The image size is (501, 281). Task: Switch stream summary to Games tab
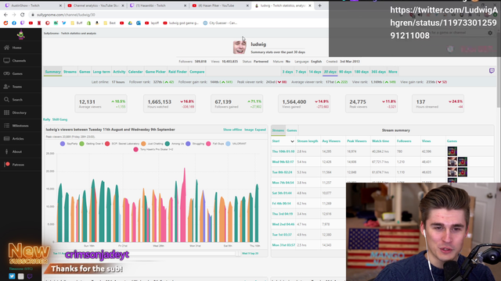tap(292, 130)
